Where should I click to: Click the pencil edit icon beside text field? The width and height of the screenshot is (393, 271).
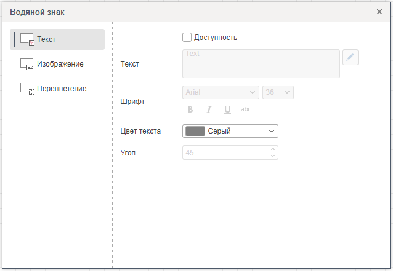pyautogui.click(x=350, y=57)
